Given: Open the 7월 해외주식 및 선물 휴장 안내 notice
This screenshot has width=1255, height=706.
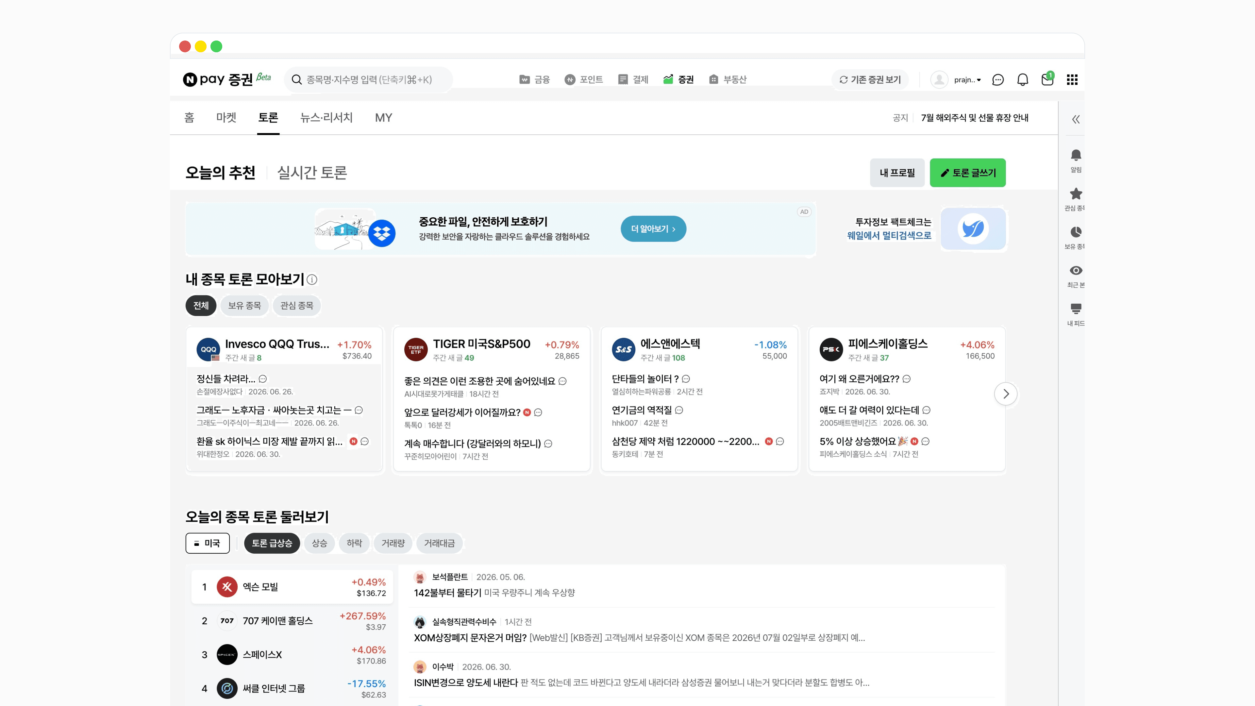Looking at the screenshot, I should [974, 118].
